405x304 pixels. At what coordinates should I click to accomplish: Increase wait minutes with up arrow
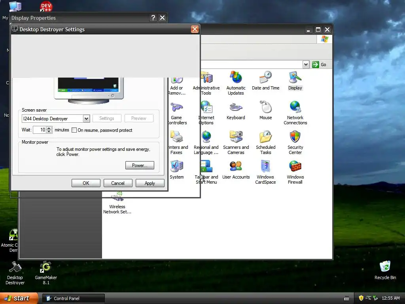tap(49, 128)
